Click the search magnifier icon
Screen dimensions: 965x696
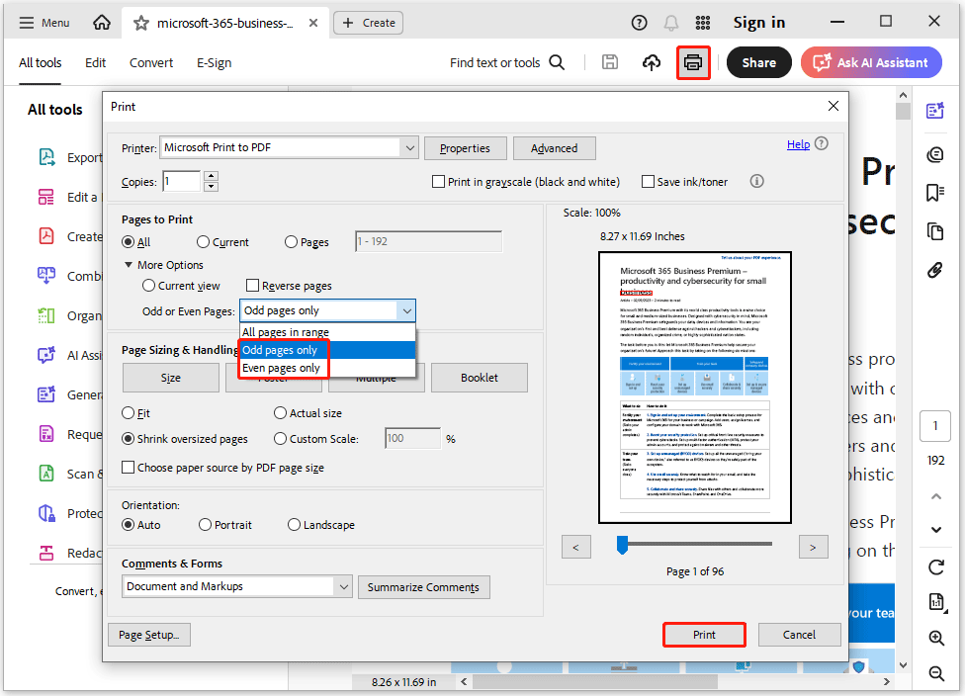(557, 62)
